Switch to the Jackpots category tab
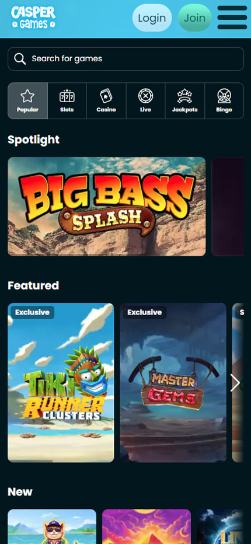 tap(184, 101)
